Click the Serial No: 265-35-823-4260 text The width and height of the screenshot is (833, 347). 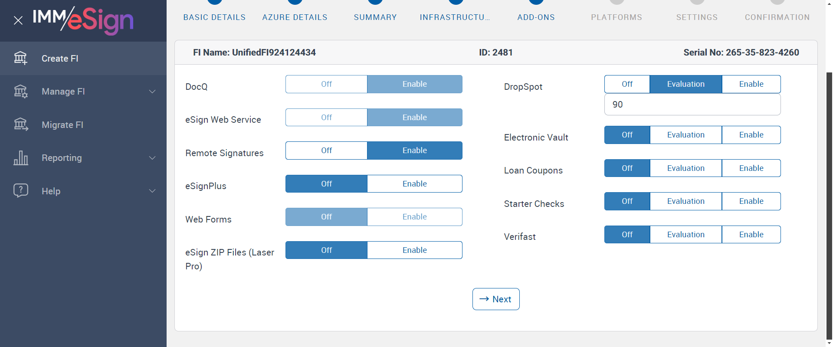(741, 52)
